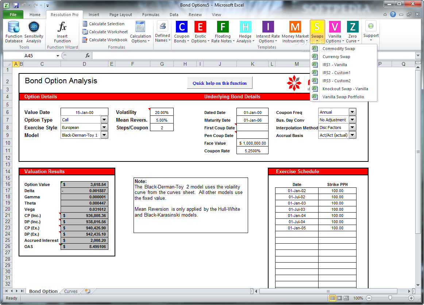This screenshot has height=305, width=424.
Task: Open Coupon Bonds templates
Action: 182,32
